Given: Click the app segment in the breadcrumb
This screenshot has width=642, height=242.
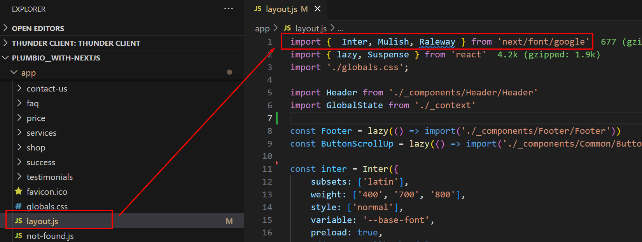Looking at the screenshot, I should click(262, 28).
